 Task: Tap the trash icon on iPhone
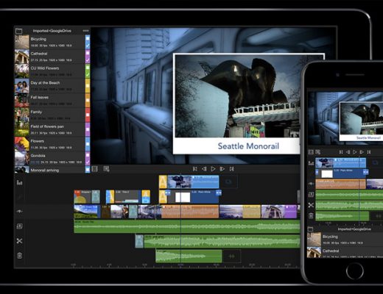tap(311, 216)
